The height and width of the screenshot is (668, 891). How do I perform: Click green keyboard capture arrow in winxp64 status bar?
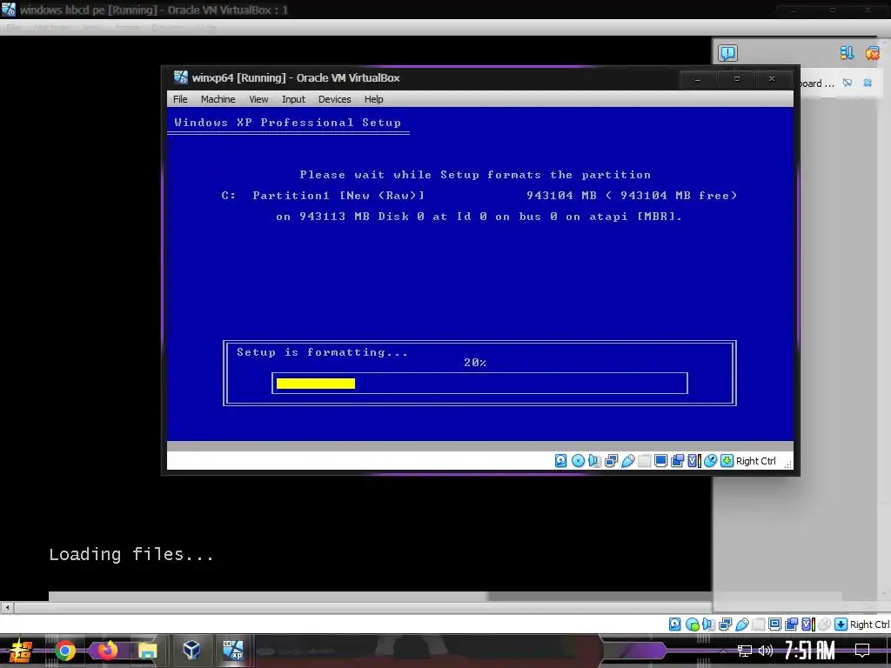pyautogui.click(x=727, y=461)
